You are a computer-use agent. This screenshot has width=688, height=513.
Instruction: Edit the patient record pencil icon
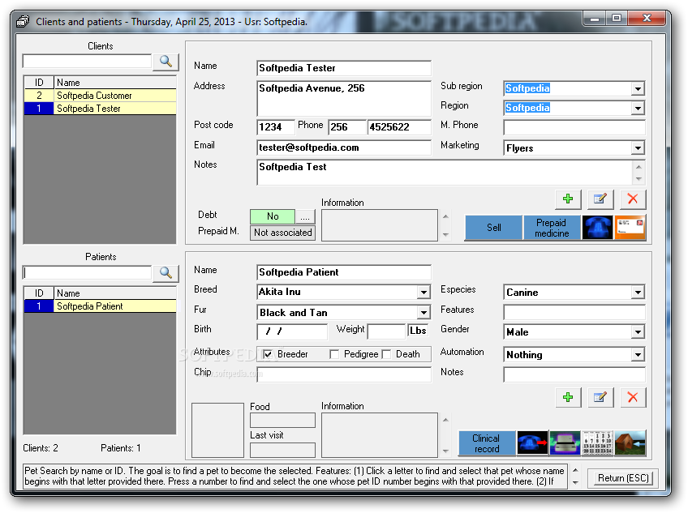coord(600,397)
